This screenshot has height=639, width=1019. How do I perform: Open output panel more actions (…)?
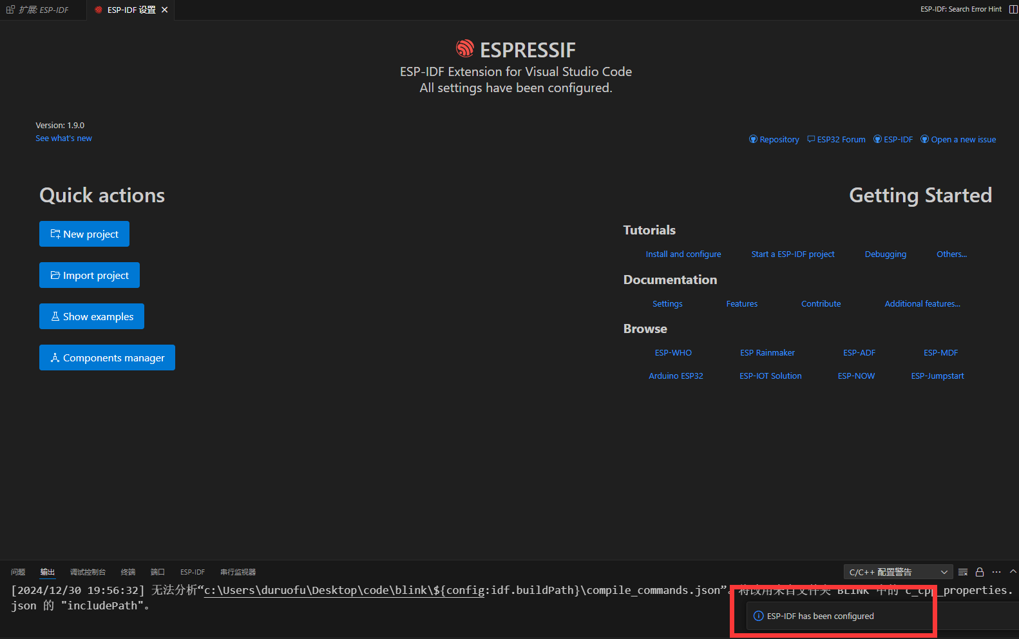[996, 572]
